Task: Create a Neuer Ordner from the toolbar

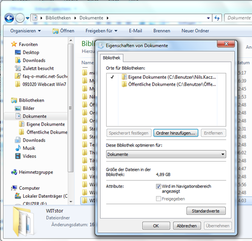Action: (195, 31)
